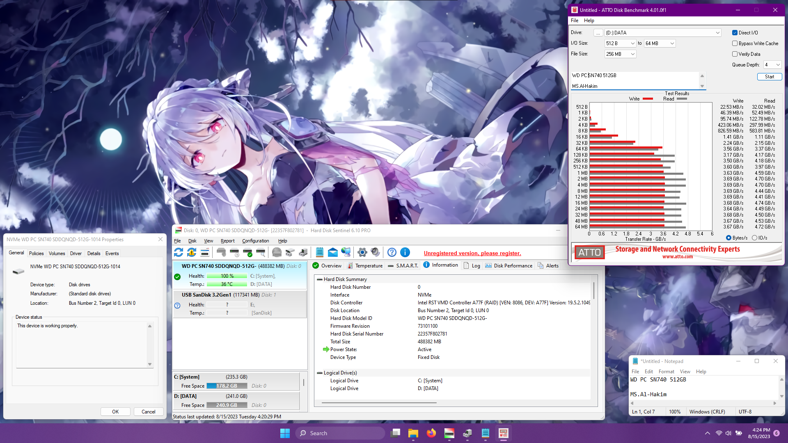This screenshot has width=788, height=443.
Task: Open the I/O Size end dropdown showing 64 MB
Action: [x=660, y=43]
